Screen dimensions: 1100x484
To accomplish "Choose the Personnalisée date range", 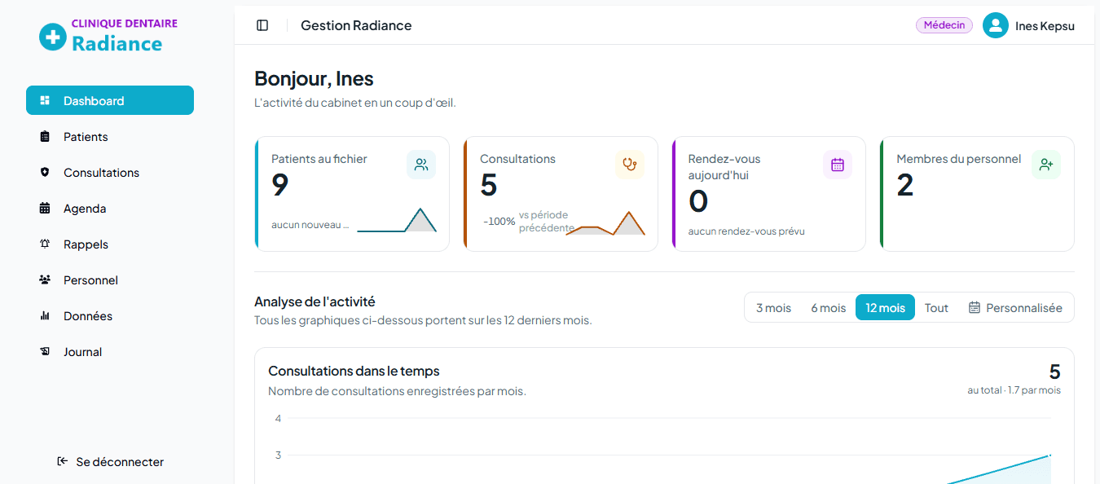I will click(1015, 307).
